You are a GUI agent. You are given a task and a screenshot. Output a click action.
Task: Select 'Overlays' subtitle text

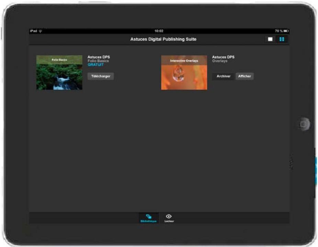(220, 61)
